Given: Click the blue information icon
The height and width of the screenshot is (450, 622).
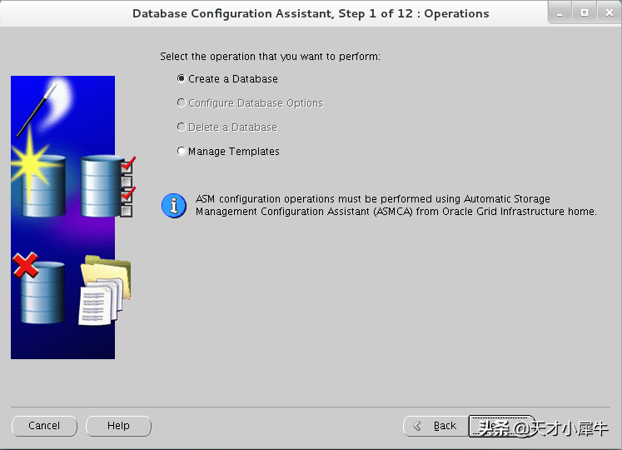Looking at the screenshot, I should [x=174, y=206].
